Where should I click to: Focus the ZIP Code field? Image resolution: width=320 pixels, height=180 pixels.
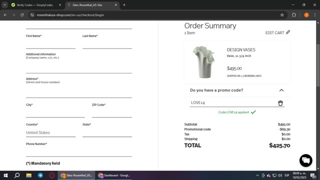112,113
